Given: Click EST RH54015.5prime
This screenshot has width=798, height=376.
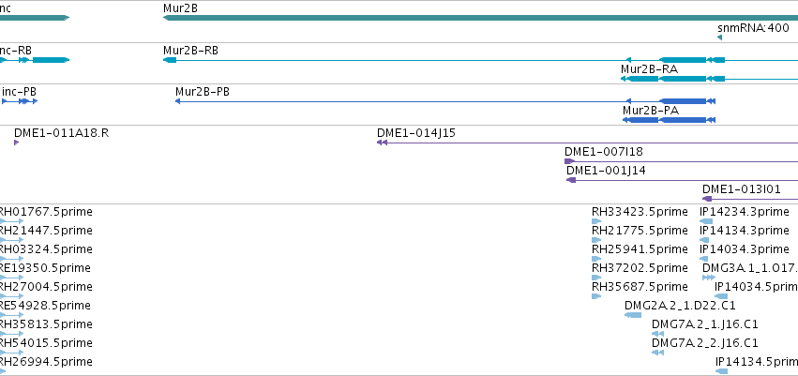Looking at the screenshot, I should tap(46, 342).
